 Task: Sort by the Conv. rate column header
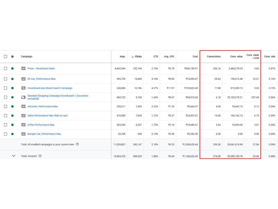[x=270, y=57]
